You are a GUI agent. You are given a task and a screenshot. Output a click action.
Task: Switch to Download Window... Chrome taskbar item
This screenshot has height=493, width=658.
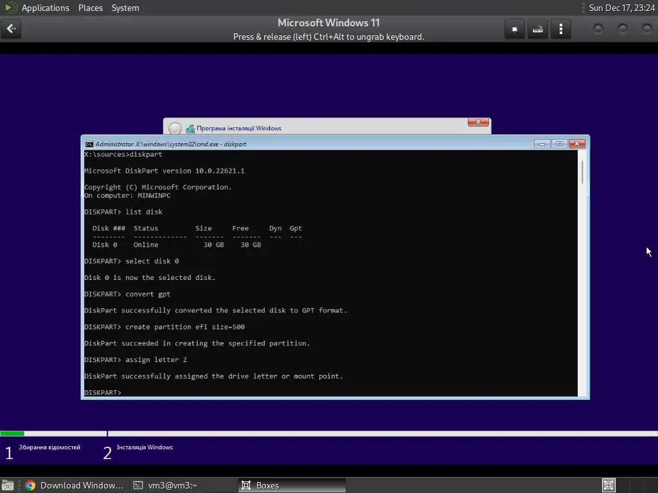coord(75,485)
